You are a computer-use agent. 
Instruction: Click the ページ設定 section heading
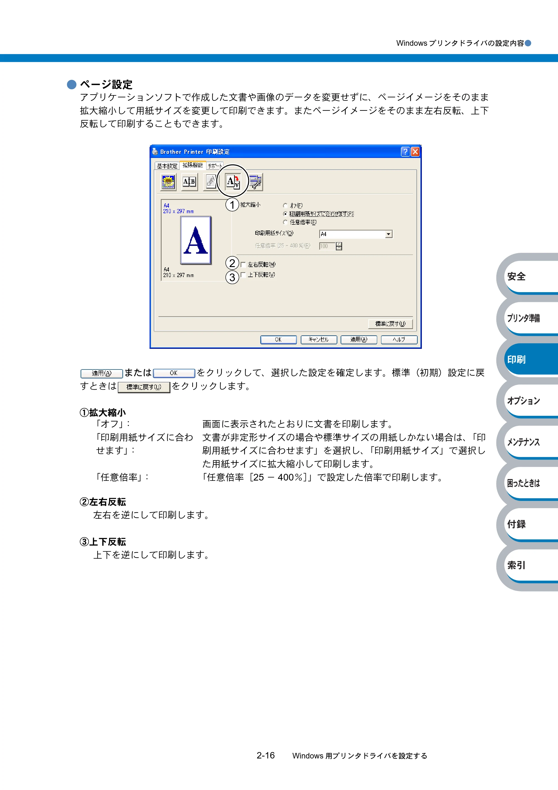pos(106,84)
